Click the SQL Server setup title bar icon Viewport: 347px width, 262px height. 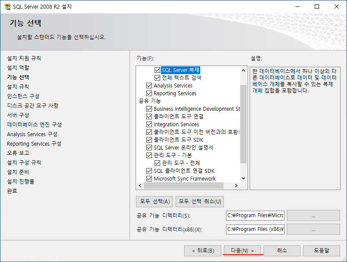tap(7, 6)
